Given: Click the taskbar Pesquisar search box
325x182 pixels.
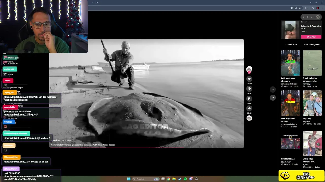Looking at the screenshot, I should (145, 179).
